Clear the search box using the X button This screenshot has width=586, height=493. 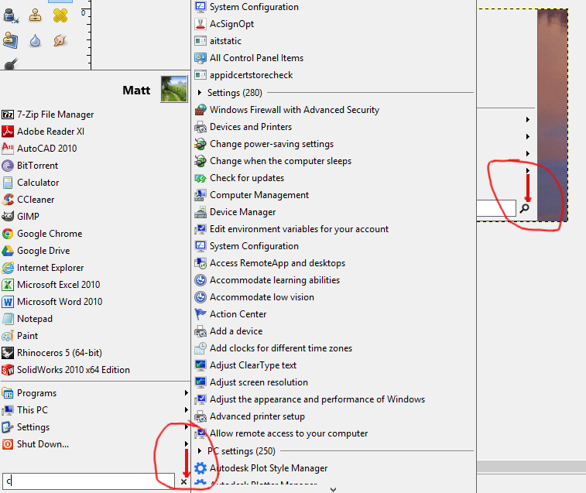(183, 482)
